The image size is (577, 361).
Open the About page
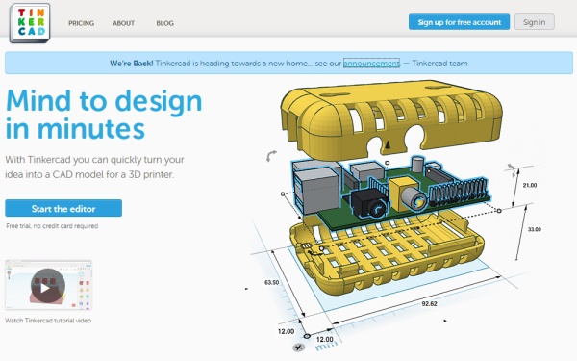click(x=124, y=23)
